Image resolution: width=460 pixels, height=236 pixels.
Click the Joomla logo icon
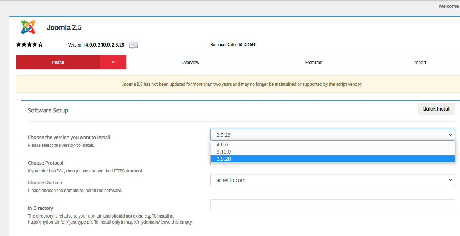[28, 27]
